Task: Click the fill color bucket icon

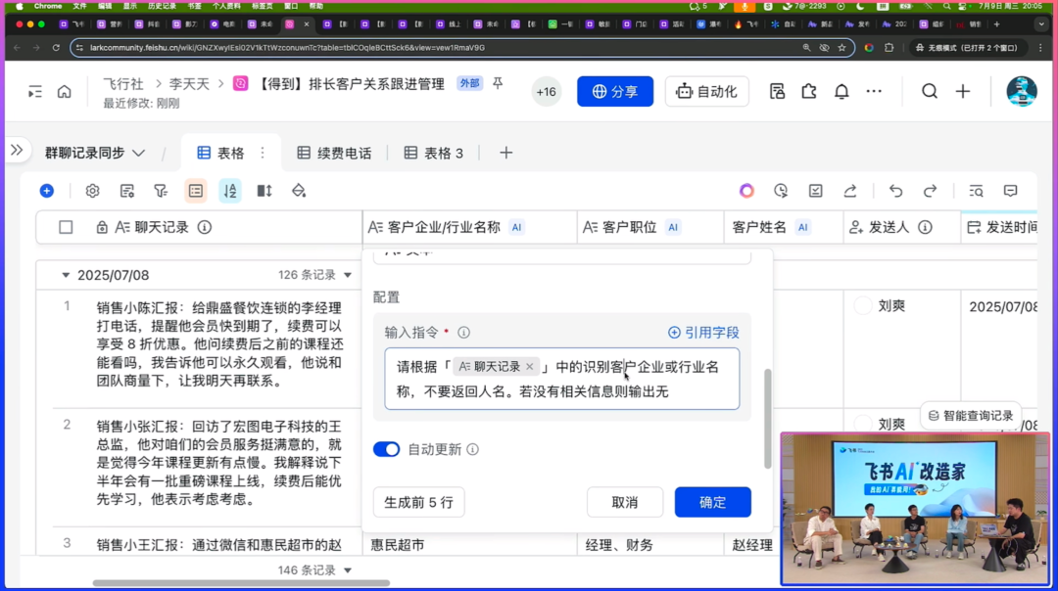Action: point(299,191)
